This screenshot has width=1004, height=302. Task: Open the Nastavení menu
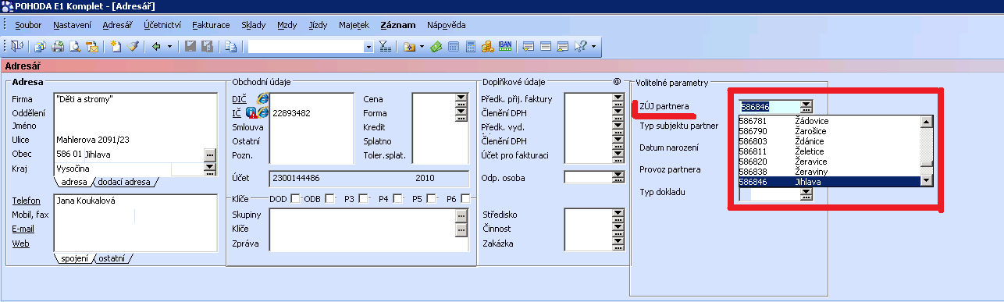[x=71, y=25]
